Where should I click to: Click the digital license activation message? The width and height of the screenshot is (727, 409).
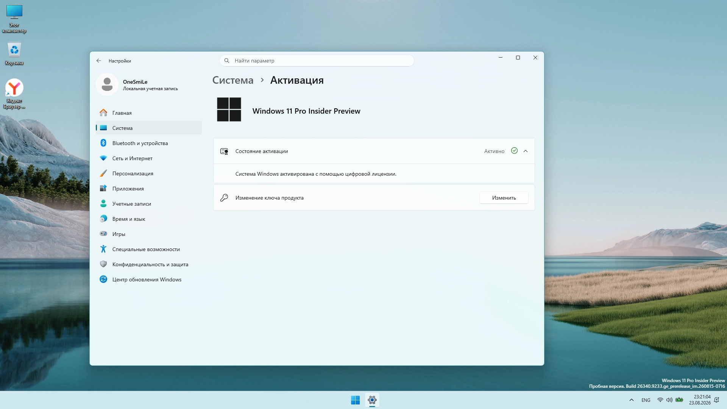pos(316,174)
